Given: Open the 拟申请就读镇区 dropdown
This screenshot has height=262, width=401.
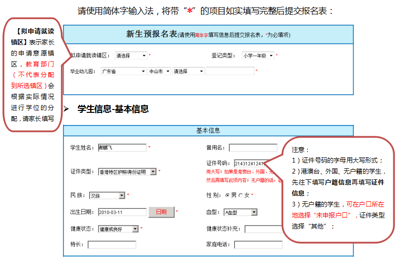Looking at the screenshot, I should (x=131, y=55).
